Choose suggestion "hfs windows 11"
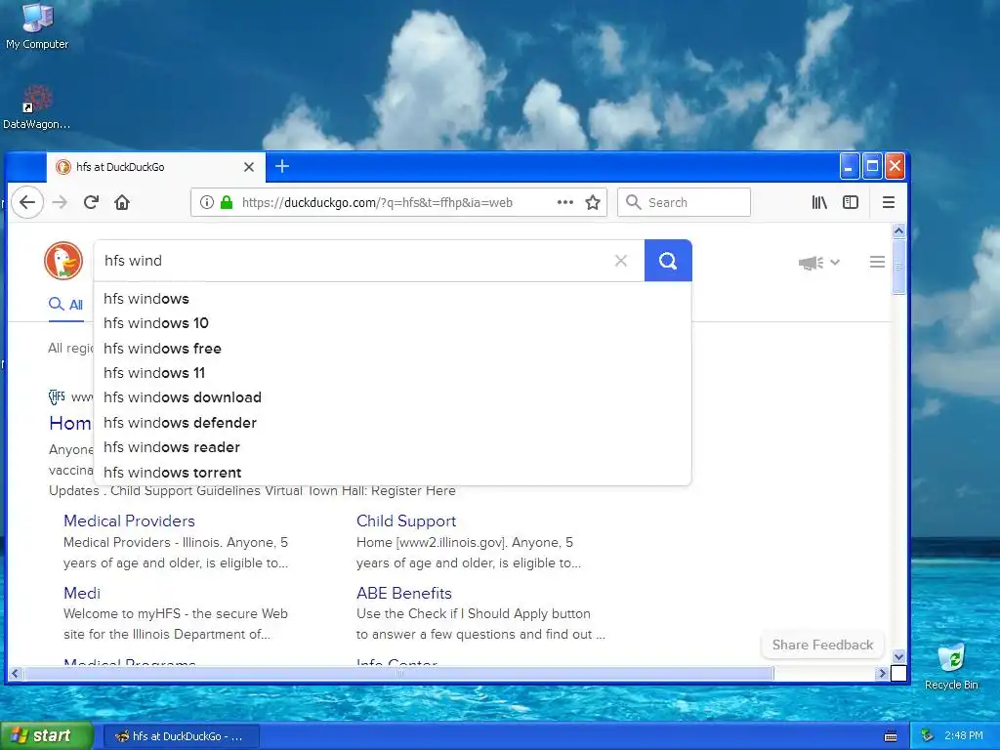Image resolution: width=1000 pixels, height=750 pixels. tap(393, 373)
